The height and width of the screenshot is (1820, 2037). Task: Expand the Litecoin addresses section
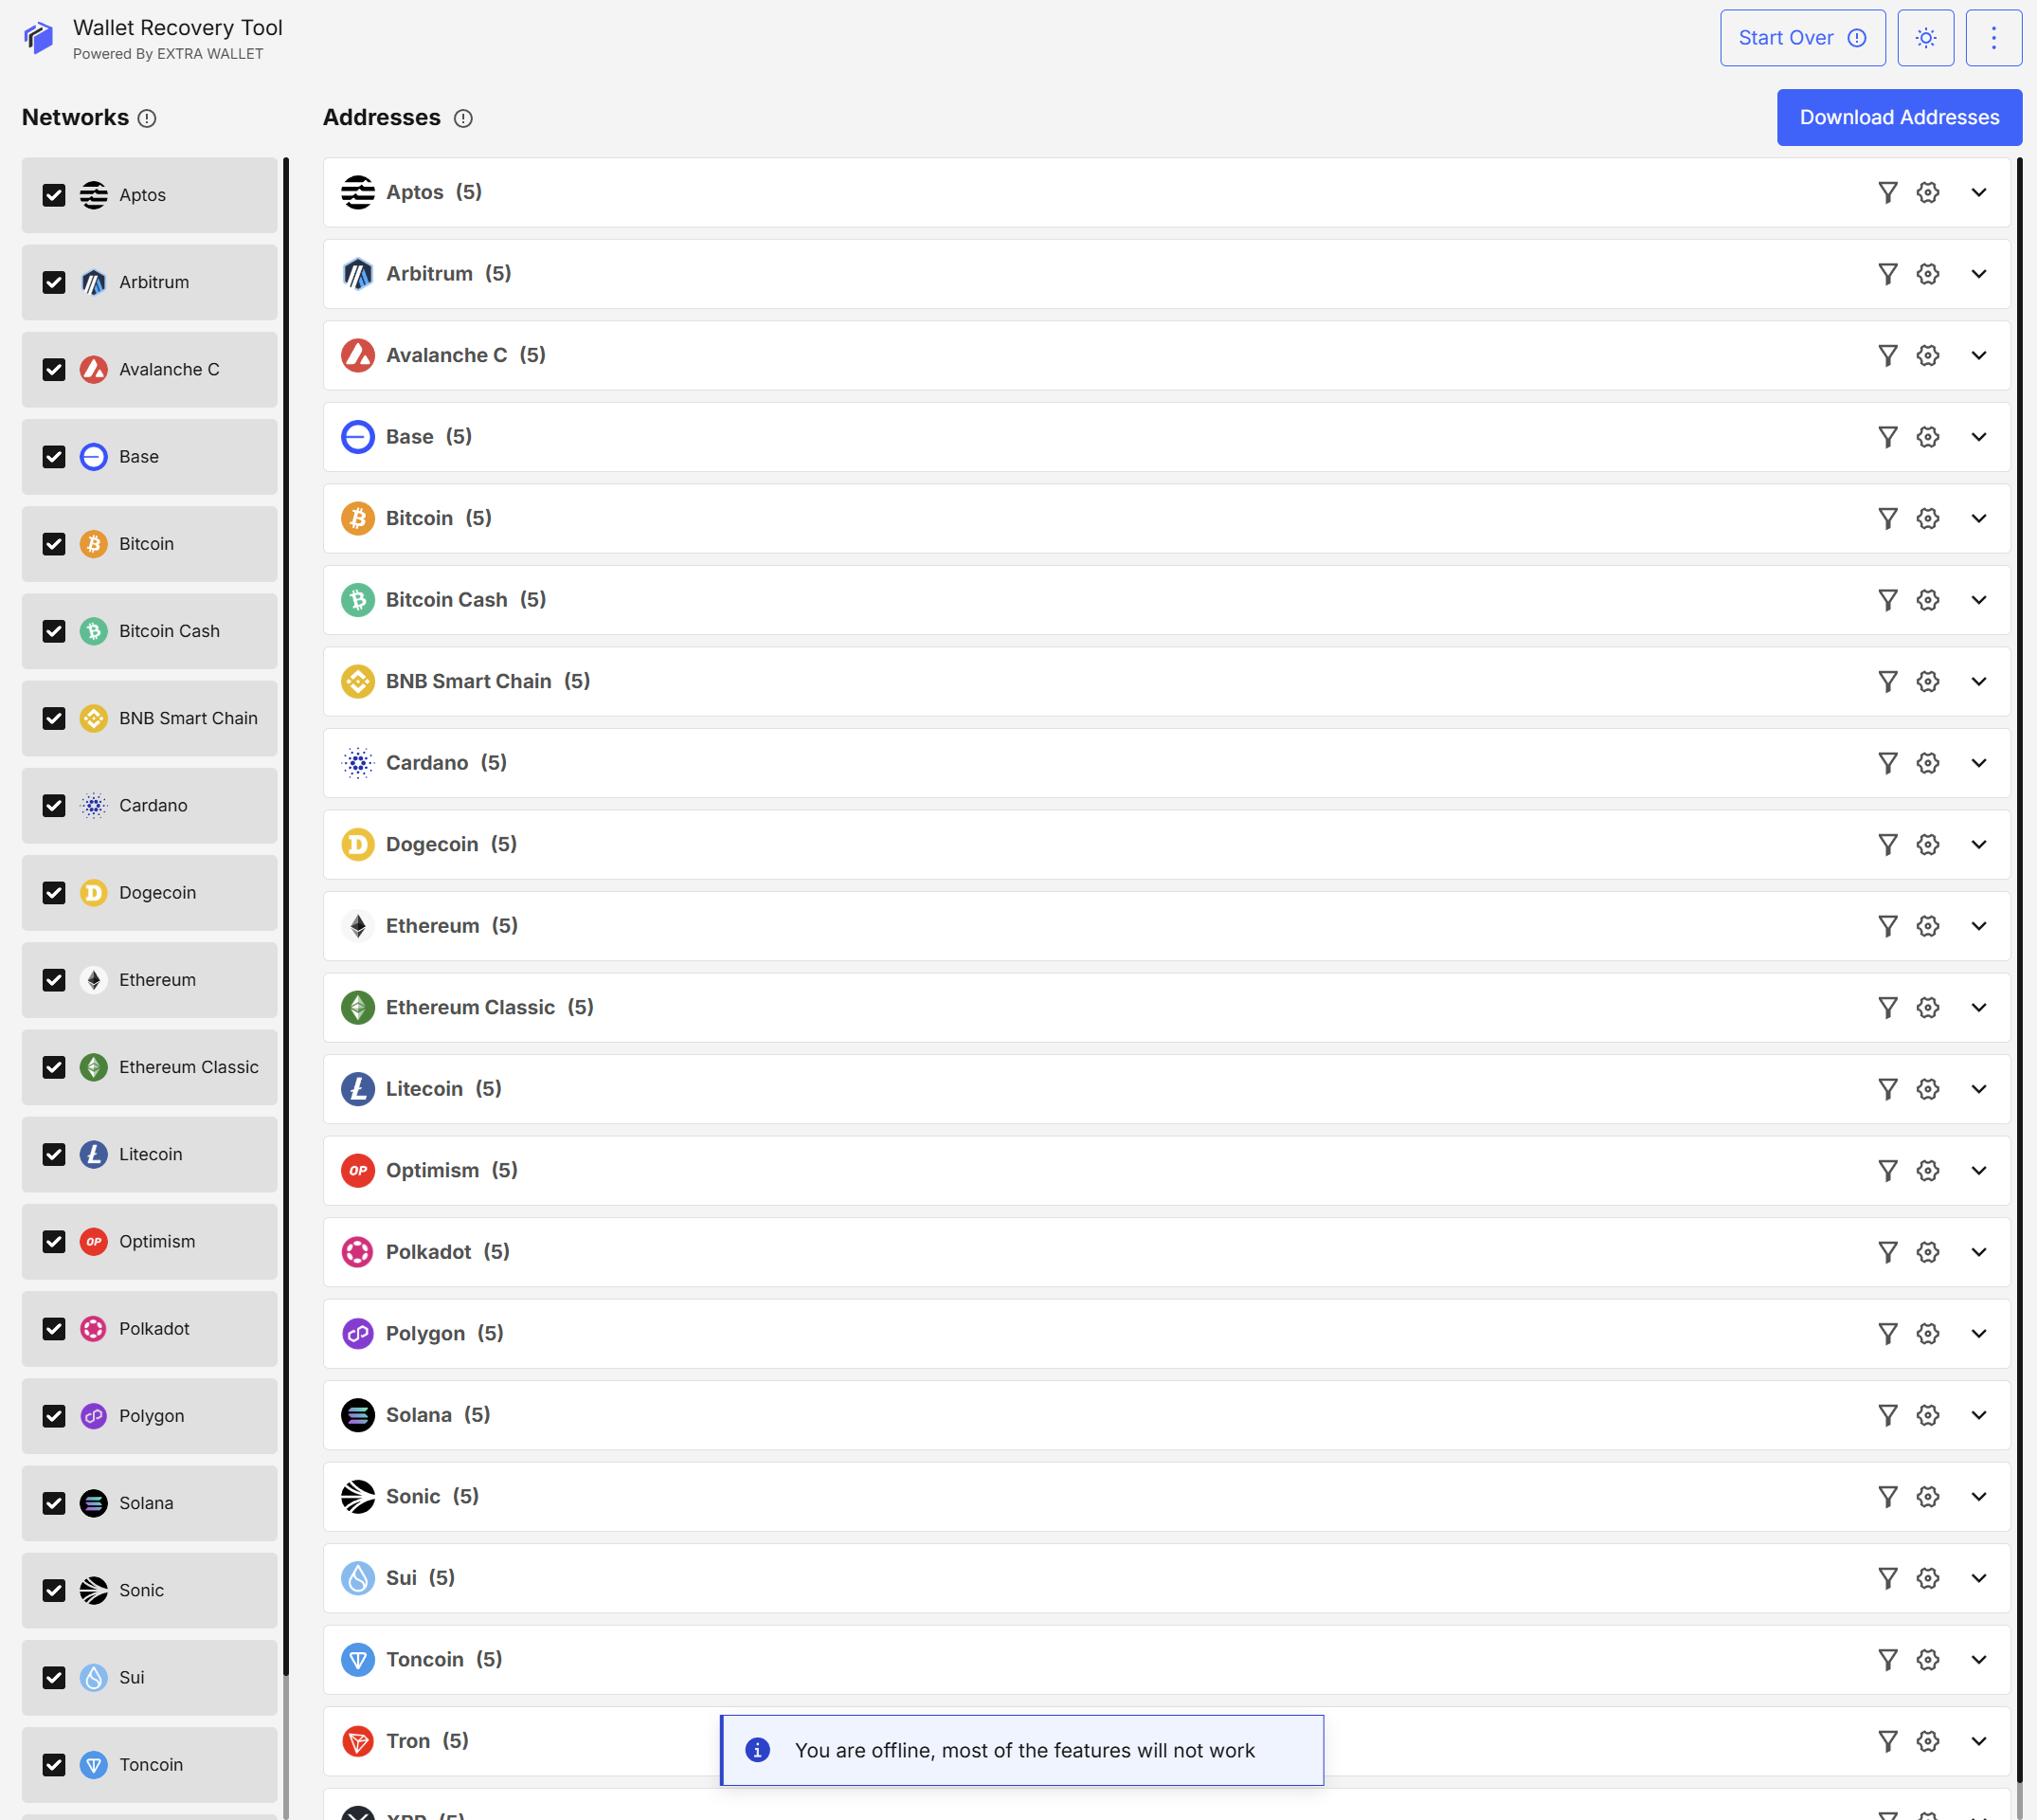coord(1980,1089)
